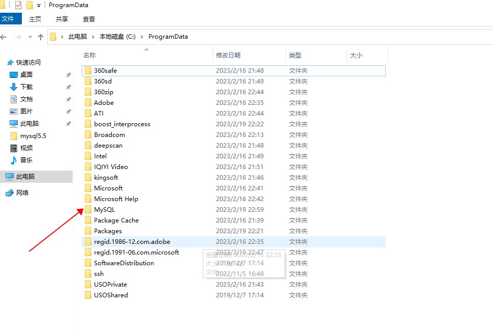Switch to the 共享 ribbon tab
The image size is (493, 334).
62,19
